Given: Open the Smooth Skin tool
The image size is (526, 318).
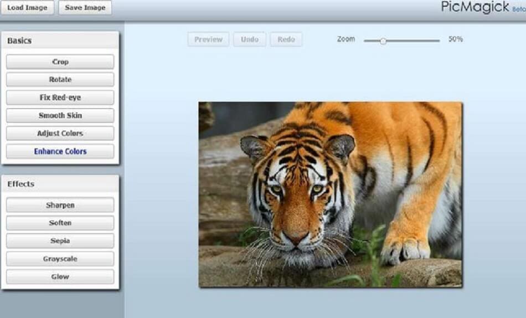Looking at the screenshot, I should point(60,116).
